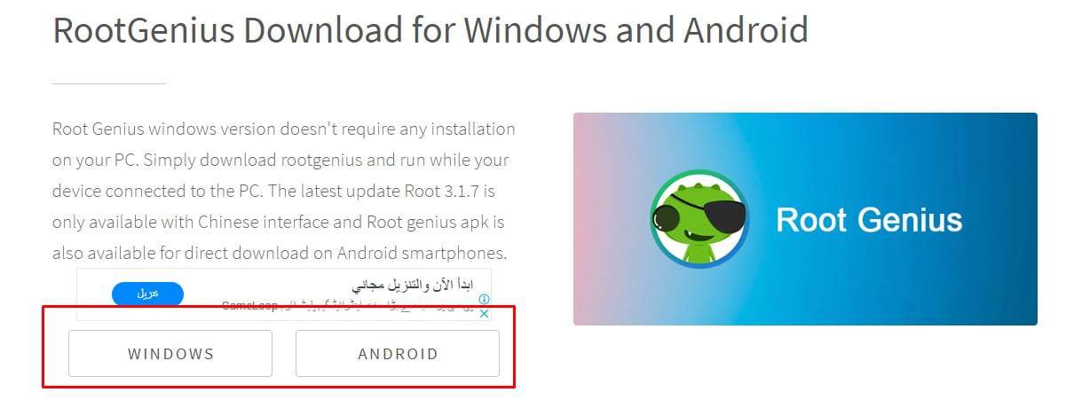Click the RootGenius Download page heading
1074x400 pixels.
[430, 30]
